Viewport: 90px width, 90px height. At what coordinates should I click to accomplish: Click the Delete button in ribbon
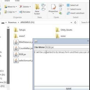click(24, 7)
